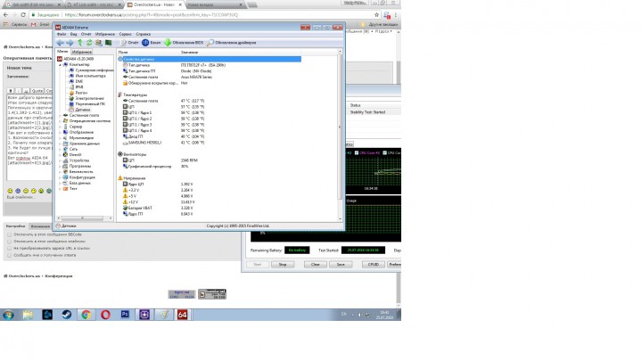Click the Отчёт report toolbar button

[130, 43]
